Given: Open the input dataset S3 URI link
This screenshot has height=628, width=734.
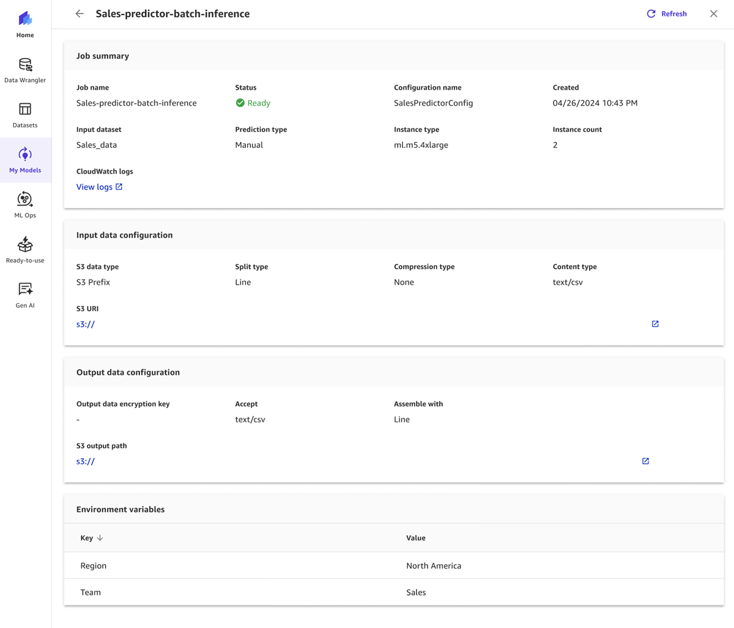Looking at the screenshot, I should point(86,324).
